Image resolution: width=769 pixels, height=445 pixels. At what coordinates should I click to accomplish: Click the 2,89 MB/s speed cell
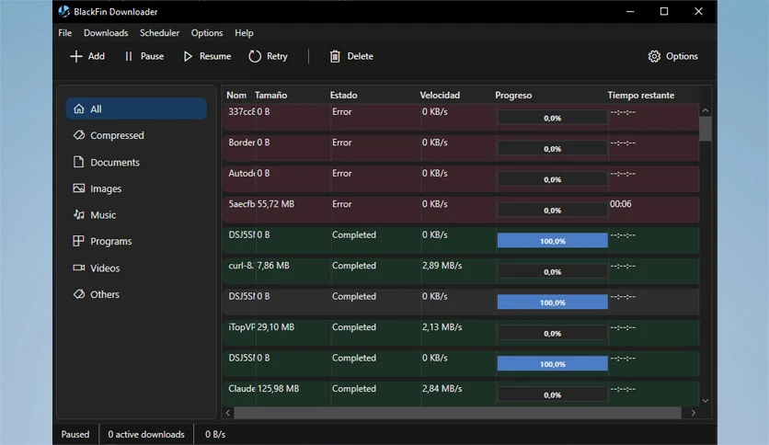click(x=442, y=265)
